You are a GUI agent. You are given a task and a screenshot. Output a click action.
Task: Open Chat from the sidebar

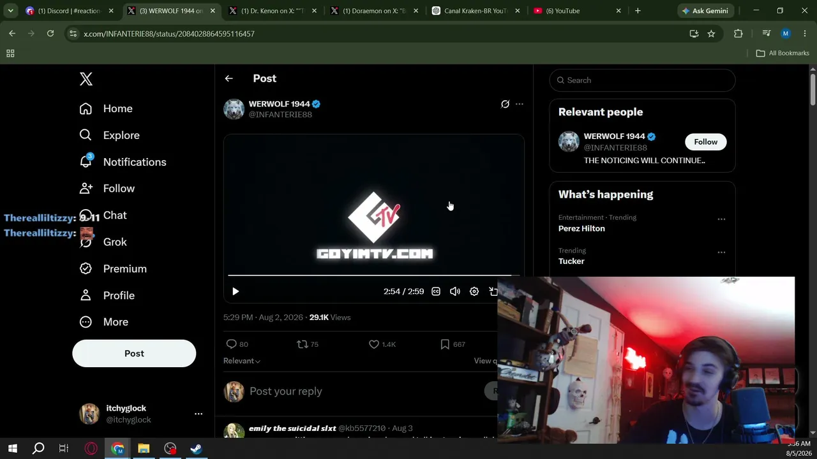[x=103, y=215]
